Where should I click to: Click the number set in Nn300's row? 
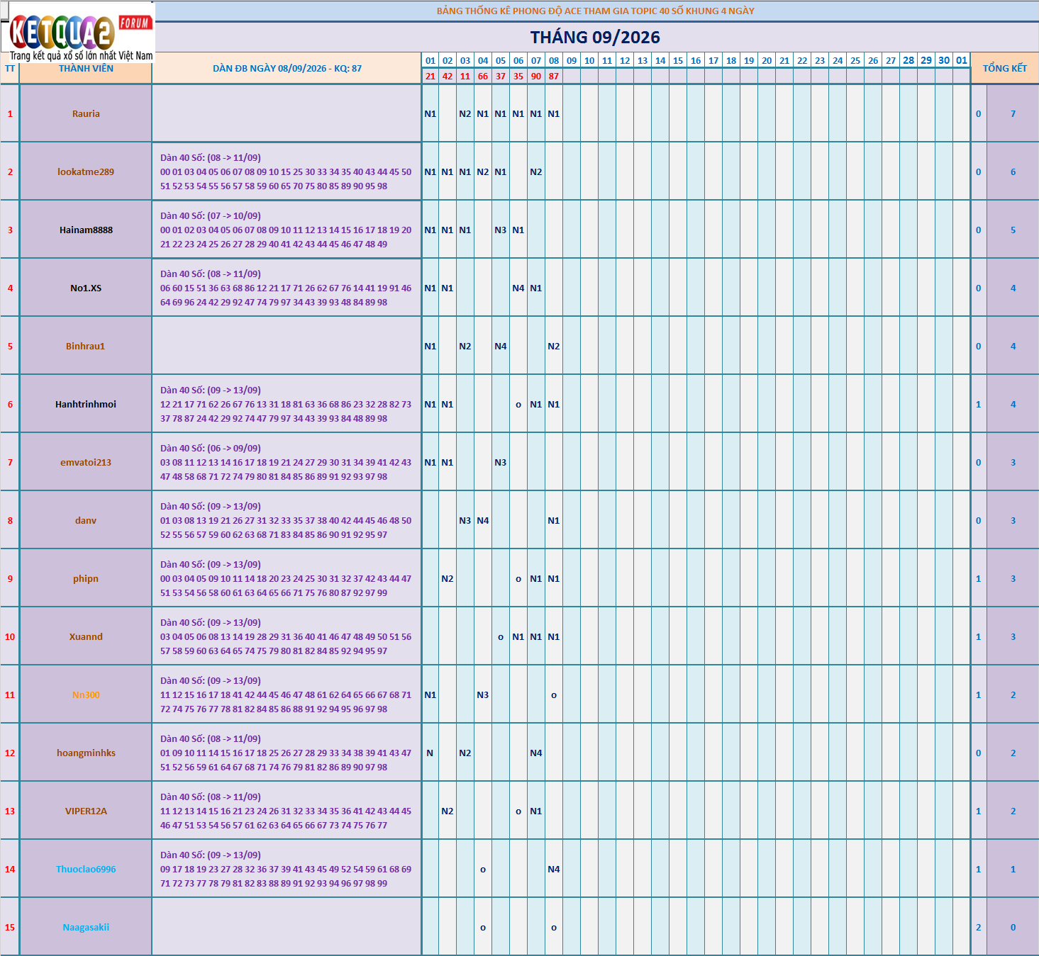[x=286, y=695]
